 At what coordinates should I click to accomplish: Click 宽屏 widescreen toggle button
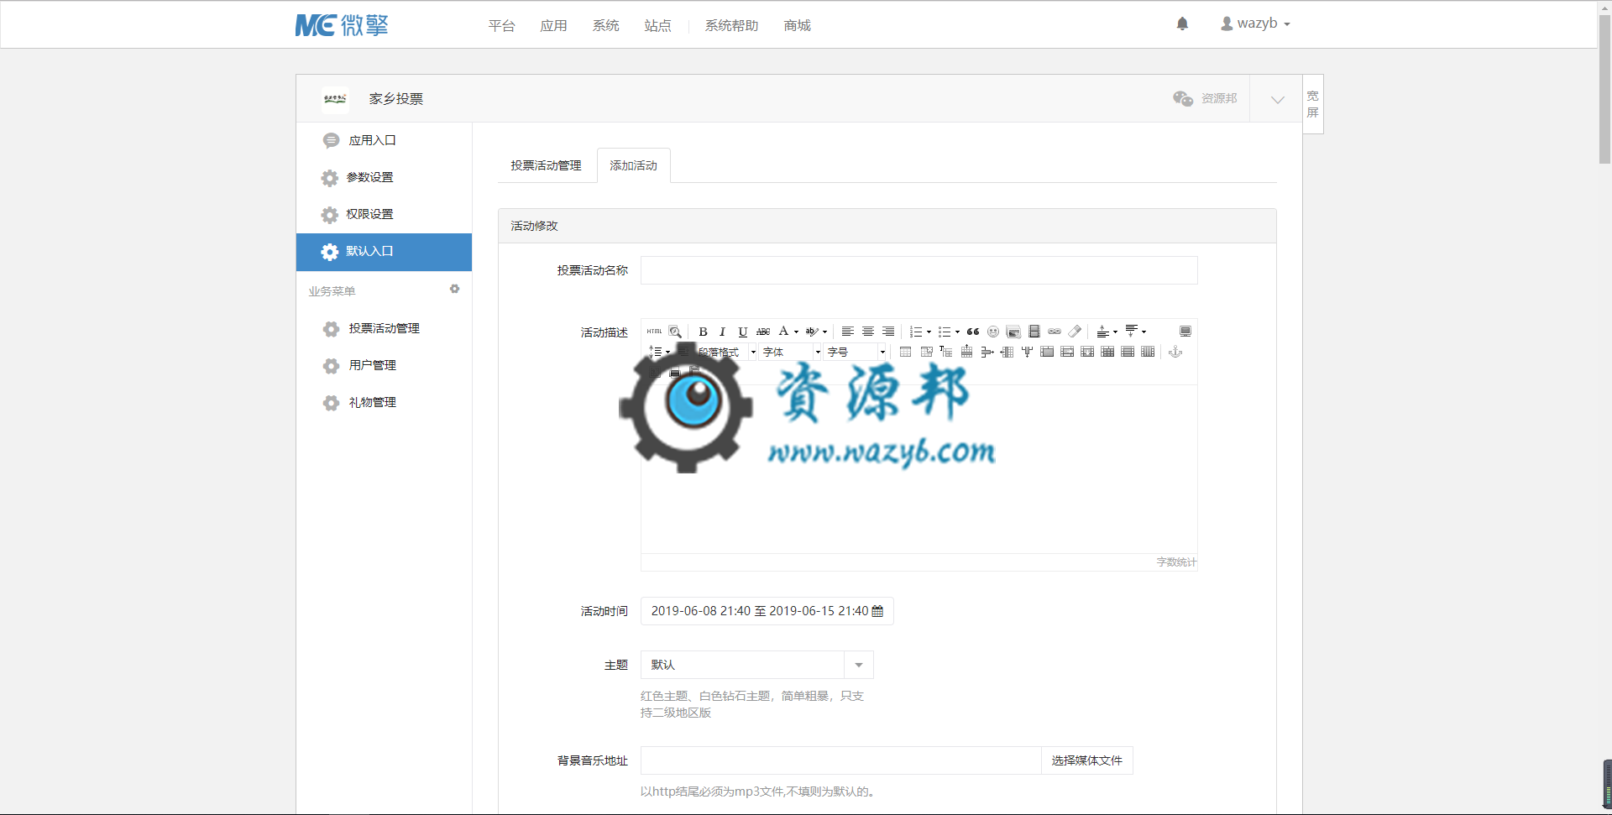coord(1312,104)
